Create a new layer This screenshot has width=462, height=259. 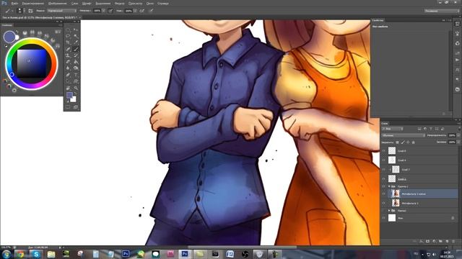pos(447,242)
